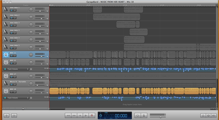Click the Play button in transport

click(x=86, y=116)
